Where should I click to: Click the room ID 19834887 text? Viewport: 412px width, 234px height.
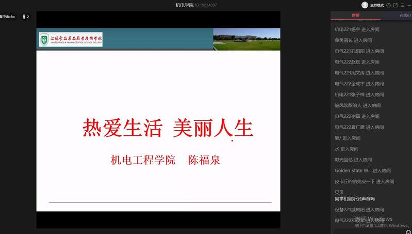(x=206, y=5)
